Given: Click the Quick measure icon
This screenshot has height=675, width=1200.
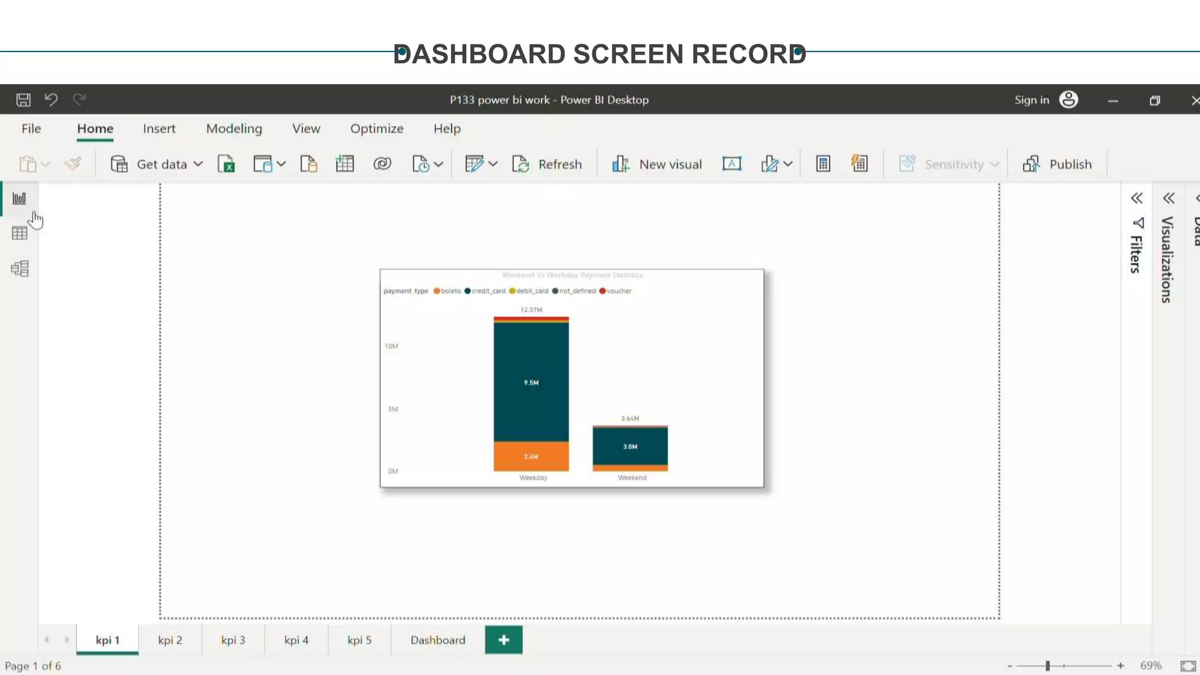Looking at the screenshot, I should 859,164.
